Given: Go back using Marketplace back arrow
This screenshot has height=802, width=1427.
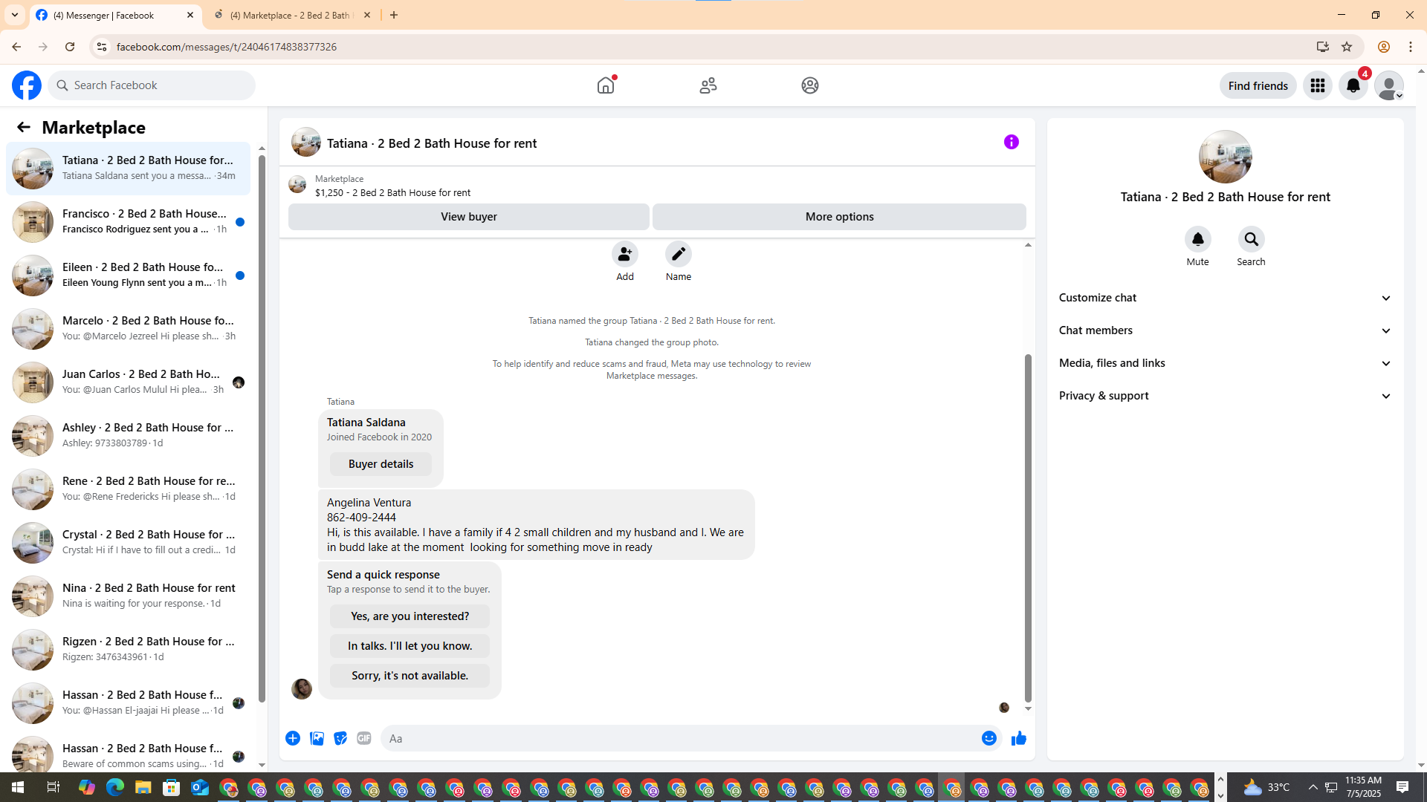Looking at the screenshot, I should pos(23,127).
